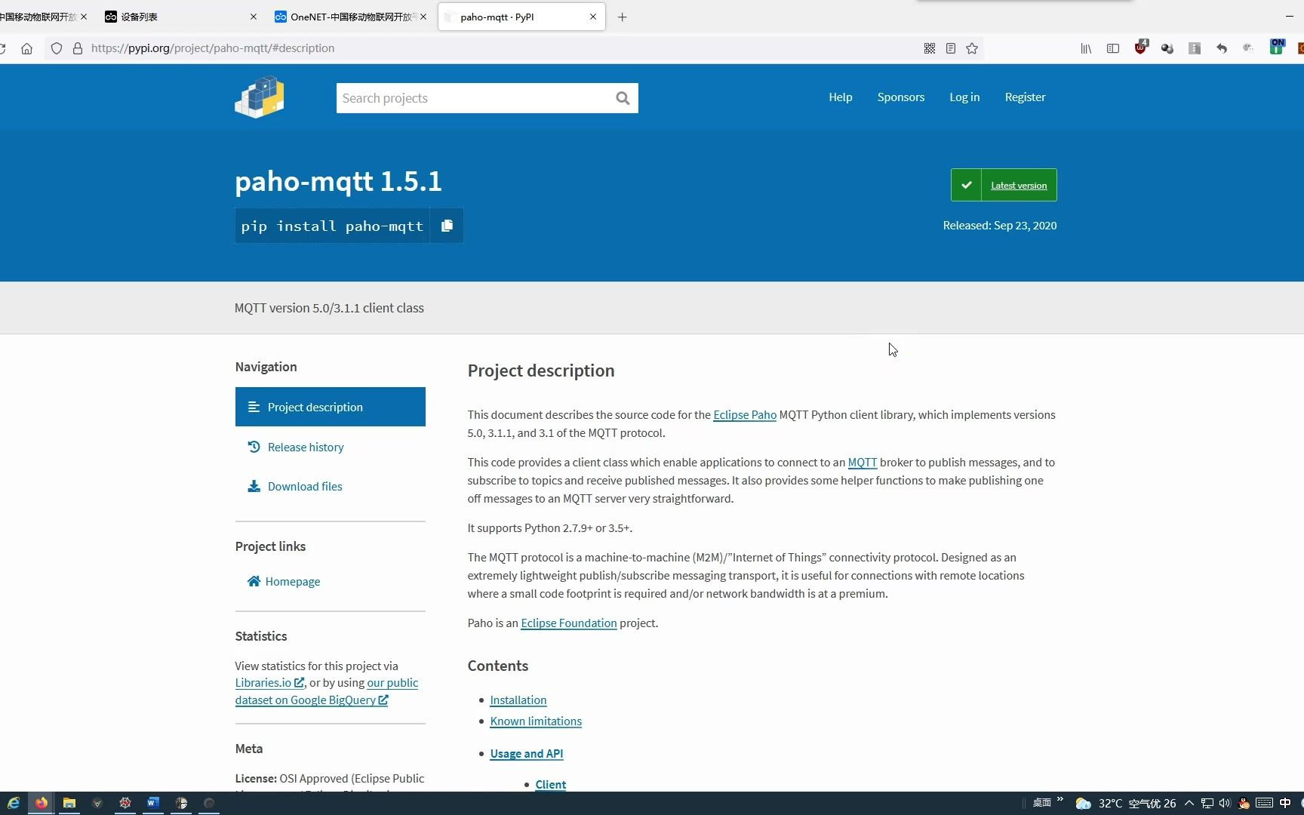Screen dimensions: 1304x815
Task: Follow the Eclipse Paho link
Action: click(745, 415)
